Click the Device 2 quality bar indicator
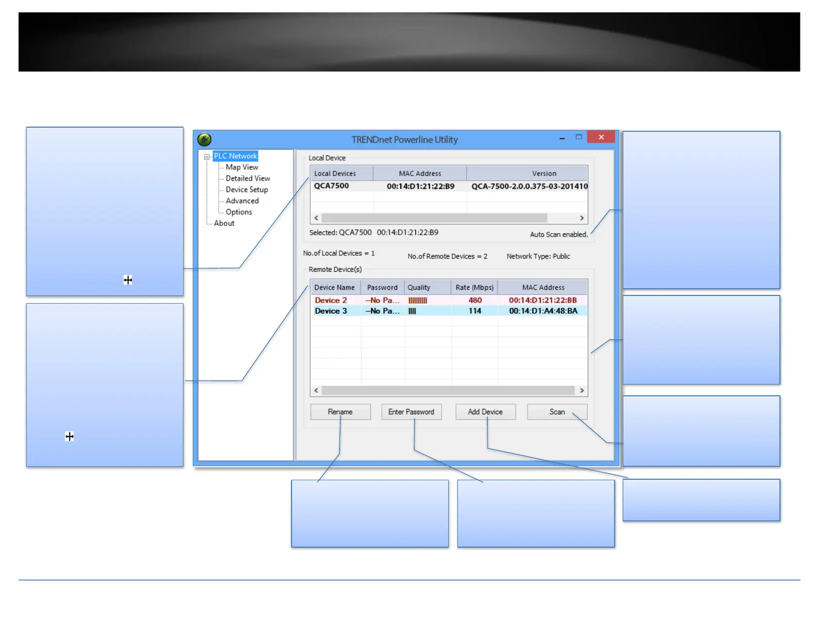The width and height of the screenshot is (816, 630). click(418, 301)
